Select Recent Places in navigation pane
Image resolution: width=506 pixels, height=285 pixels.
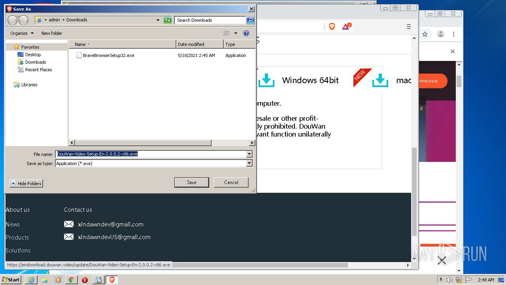coord(39,70)
